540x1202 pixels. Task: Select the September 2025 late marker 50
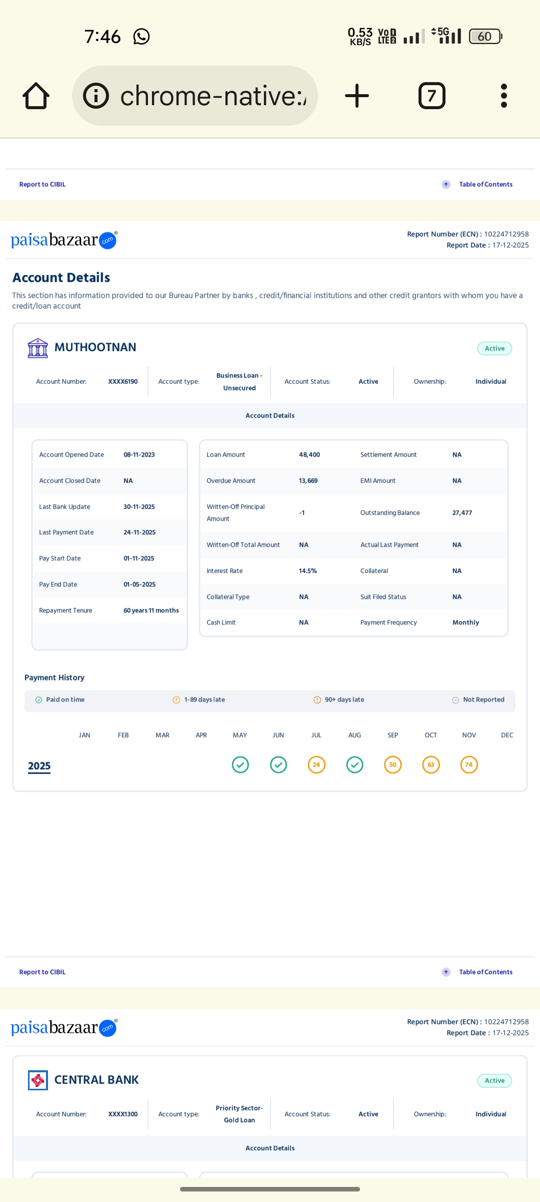(x=393, y=765)
